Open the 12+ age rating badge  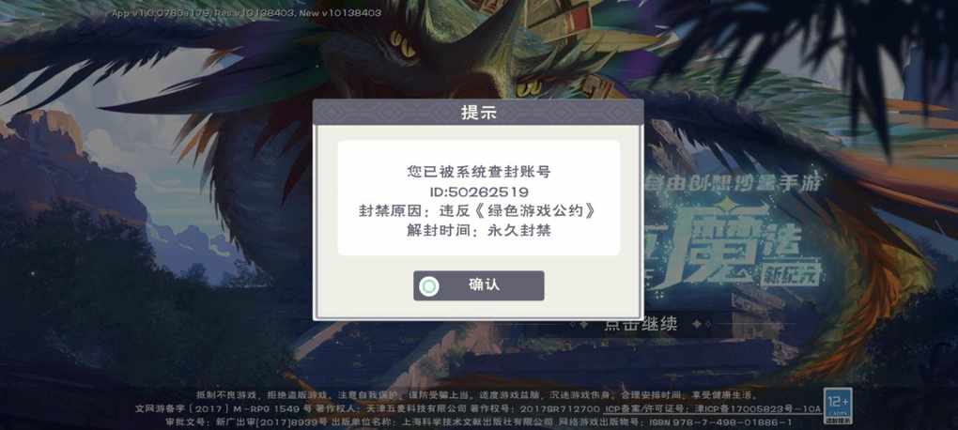[x=837, y=405]
